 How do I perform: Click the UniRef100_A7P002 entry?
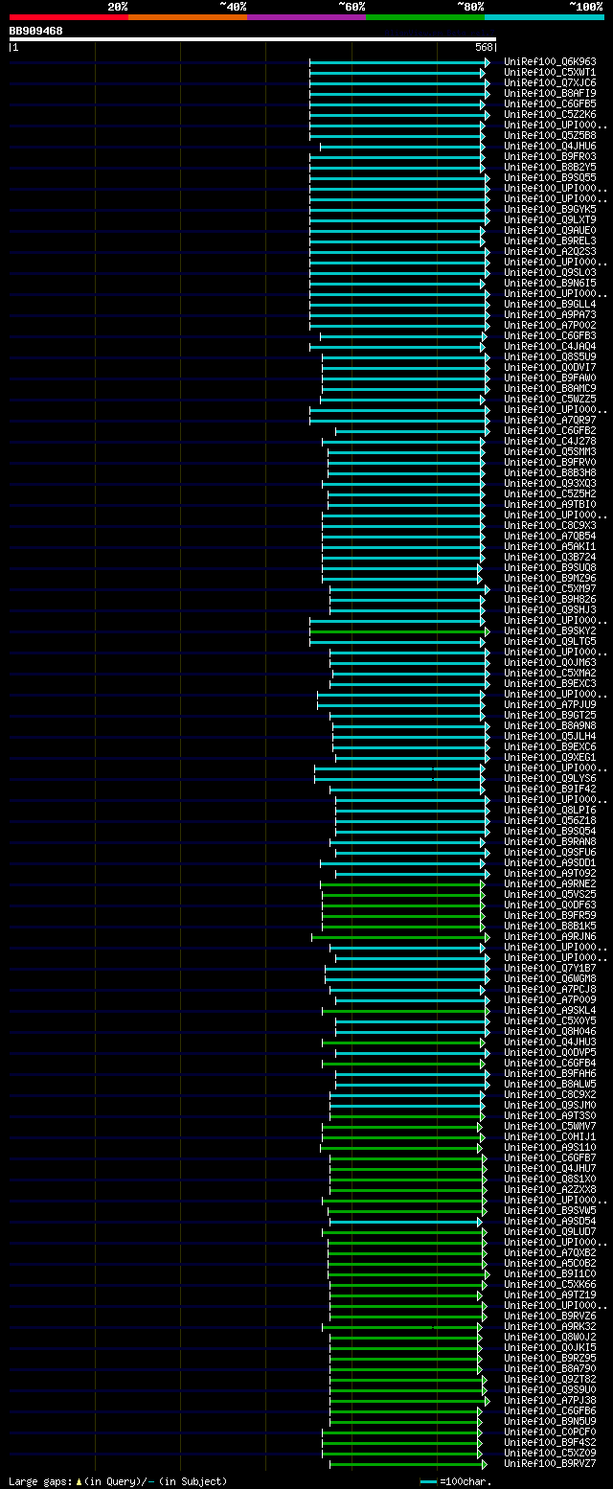coord(550,326)
